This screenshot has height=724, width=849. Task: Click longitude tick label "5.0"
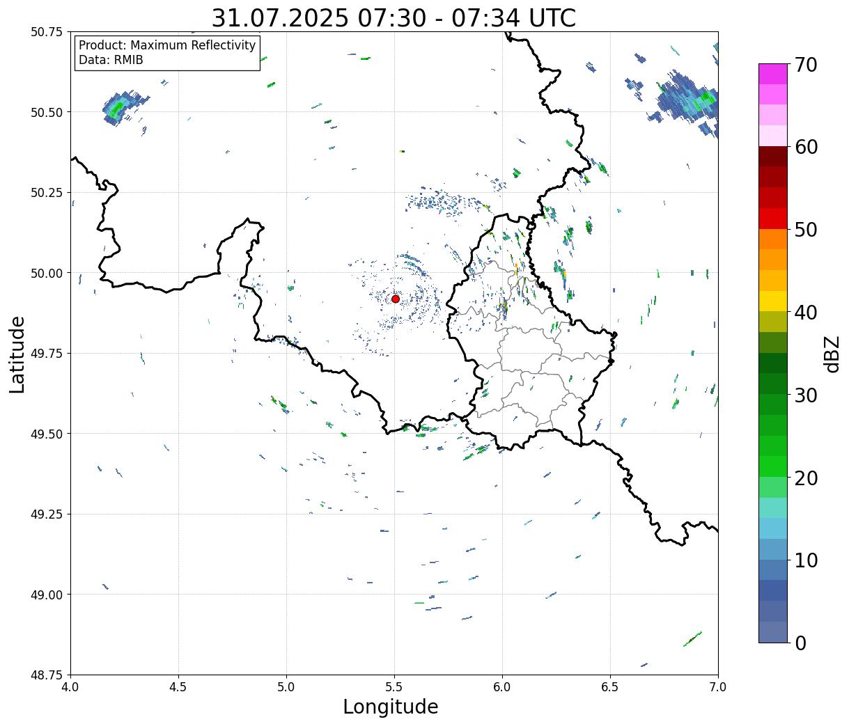coord(286,687)
